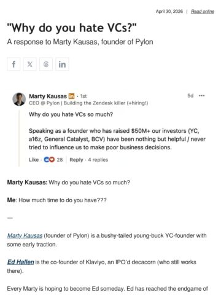Image resolution: width=221 pixels, height=295 pixels.
Task: Click the LinkedIn badge beside Marty Kausas
Action: pyautogui.click(x=71, y=96)
